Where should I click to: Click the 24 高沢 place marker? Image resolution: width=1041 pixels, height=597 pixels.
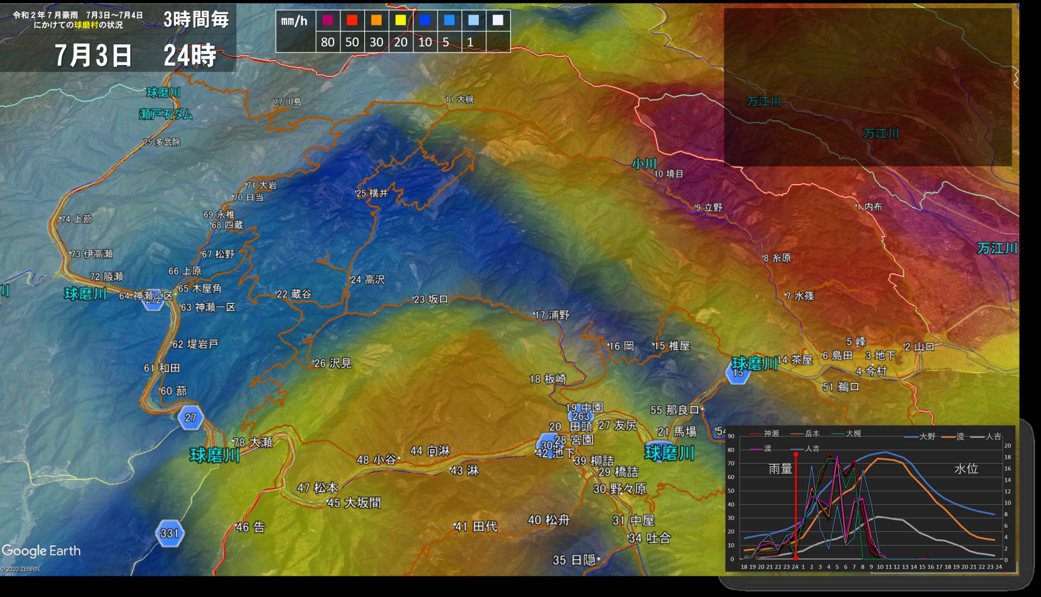[x=368, y=280]
